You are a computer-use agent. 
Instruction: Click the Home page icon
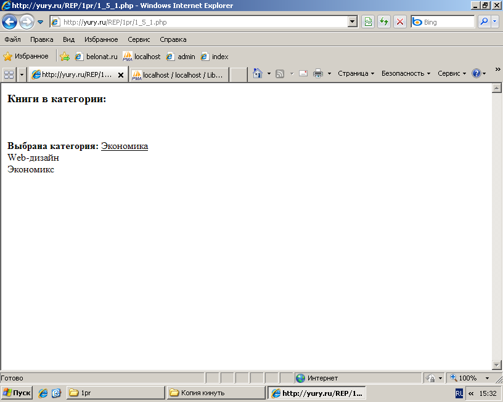click(x=258, y=73)
